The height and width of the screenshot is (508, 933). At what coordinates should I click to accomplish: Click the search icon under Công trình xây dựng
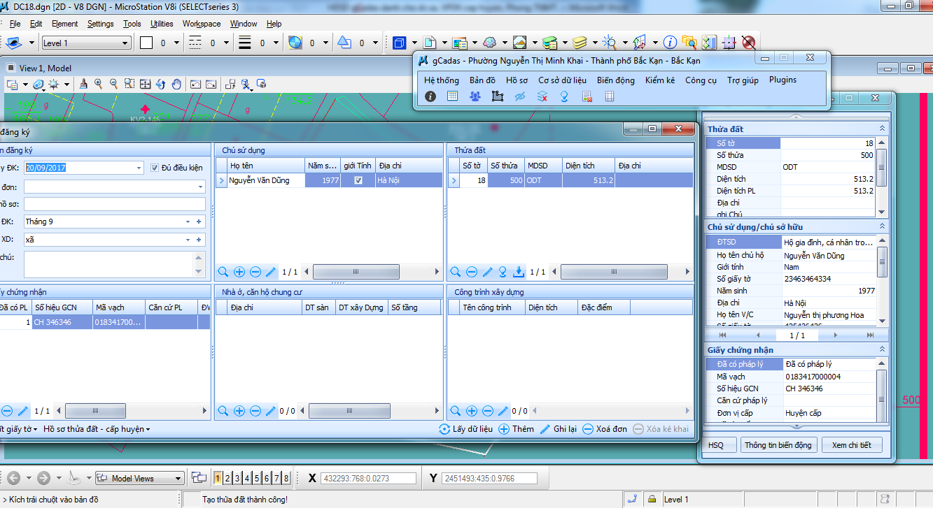(456, 411)
